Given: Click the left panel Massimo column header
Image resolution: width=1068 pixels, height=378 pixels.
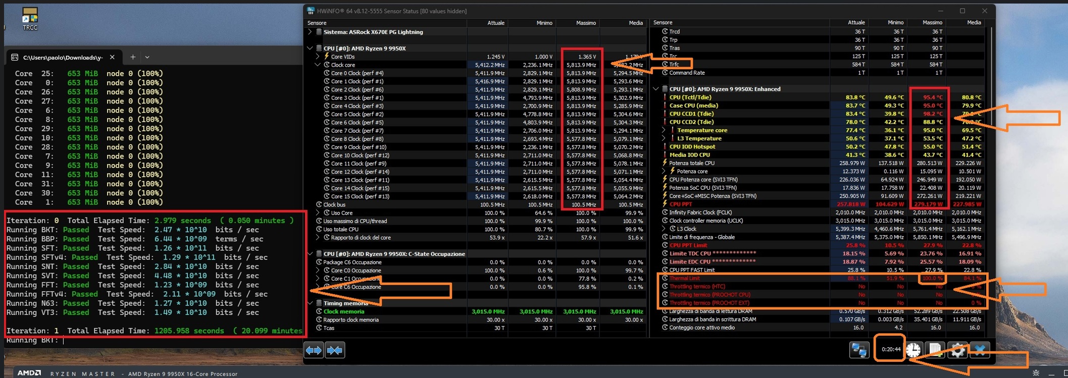Looking at the screenshot, I should coord(578,23).
